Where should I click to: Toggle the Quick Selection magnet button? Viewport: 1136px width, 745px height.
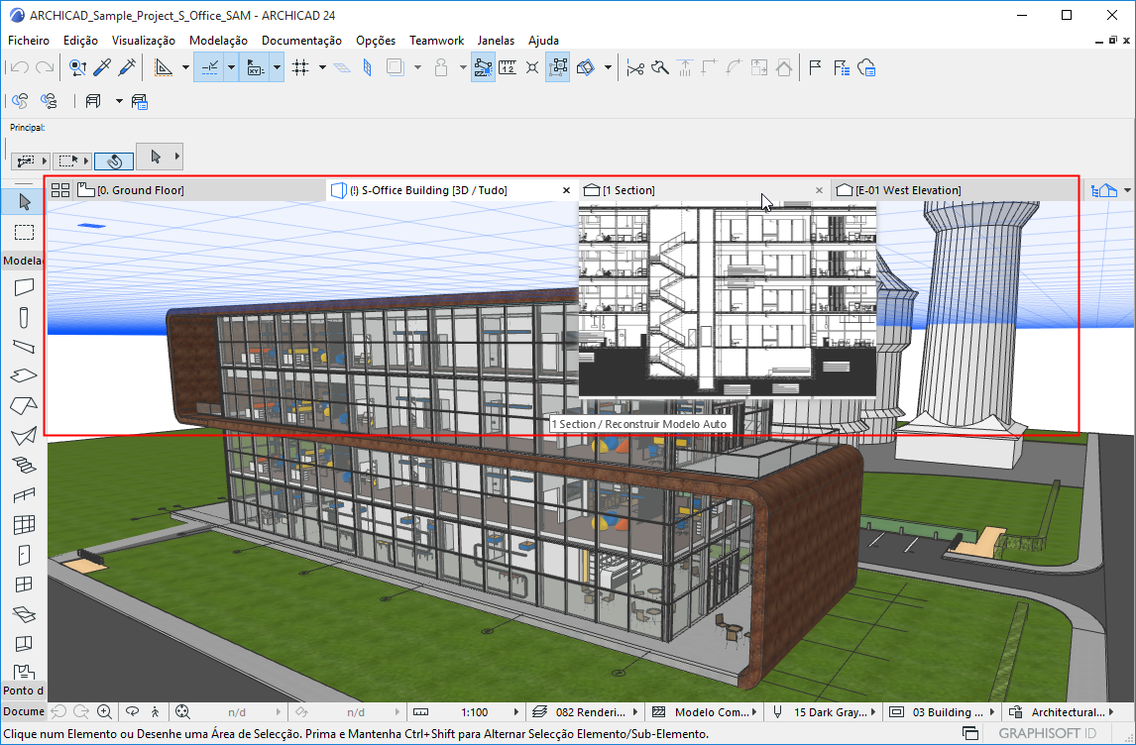[114, 160]
